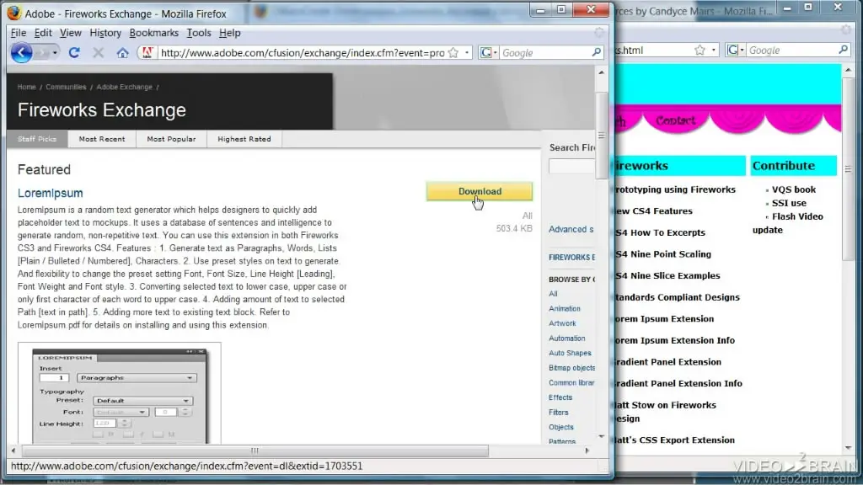The image size is (863, 485).
Task: Open Standards Compliant Designs link
Action: pyautogui.click(x=678, y=297)
